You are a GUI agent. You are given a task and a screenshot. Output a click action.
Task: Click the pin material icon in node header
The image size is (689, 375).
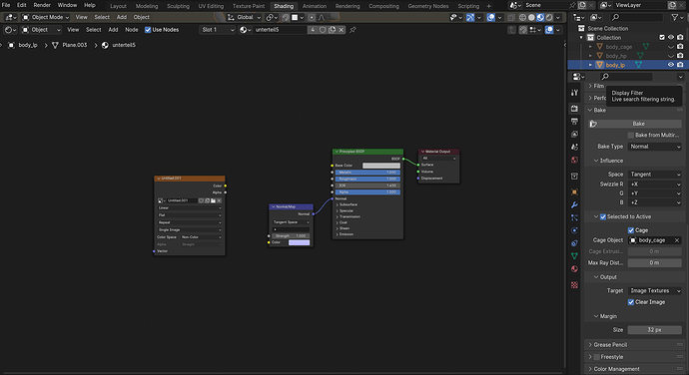click(x=352, y=30)
